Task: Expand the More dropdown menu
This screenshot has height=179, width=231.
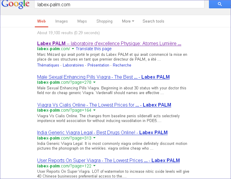Action: [128, 21]
